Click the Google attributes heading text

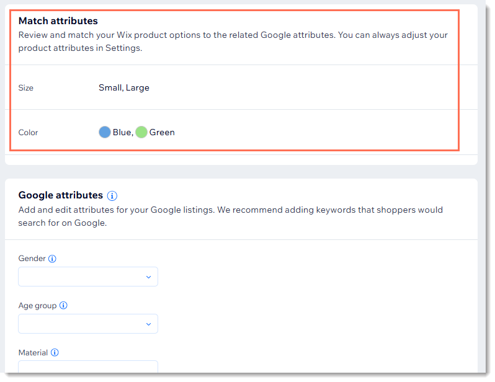61,195
